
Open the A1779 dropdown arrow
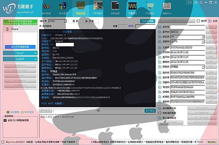pyautogui.click(x=203, y=42)
